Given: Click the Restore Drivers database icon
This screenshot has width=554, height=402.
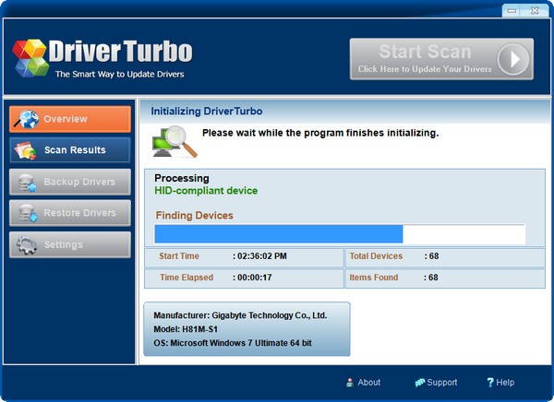Looking at the screenshot, I should (x=27, y=213).
